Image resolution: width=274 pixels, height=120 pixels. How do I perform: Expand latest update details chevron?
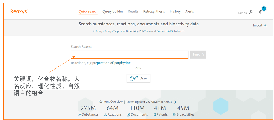pos(175,102)
